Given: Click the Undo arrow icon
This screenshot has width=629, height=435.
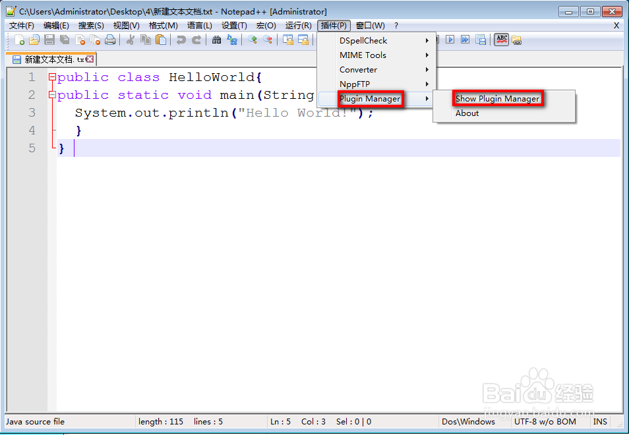Looking at the screenshot, I should coord(181,40).
